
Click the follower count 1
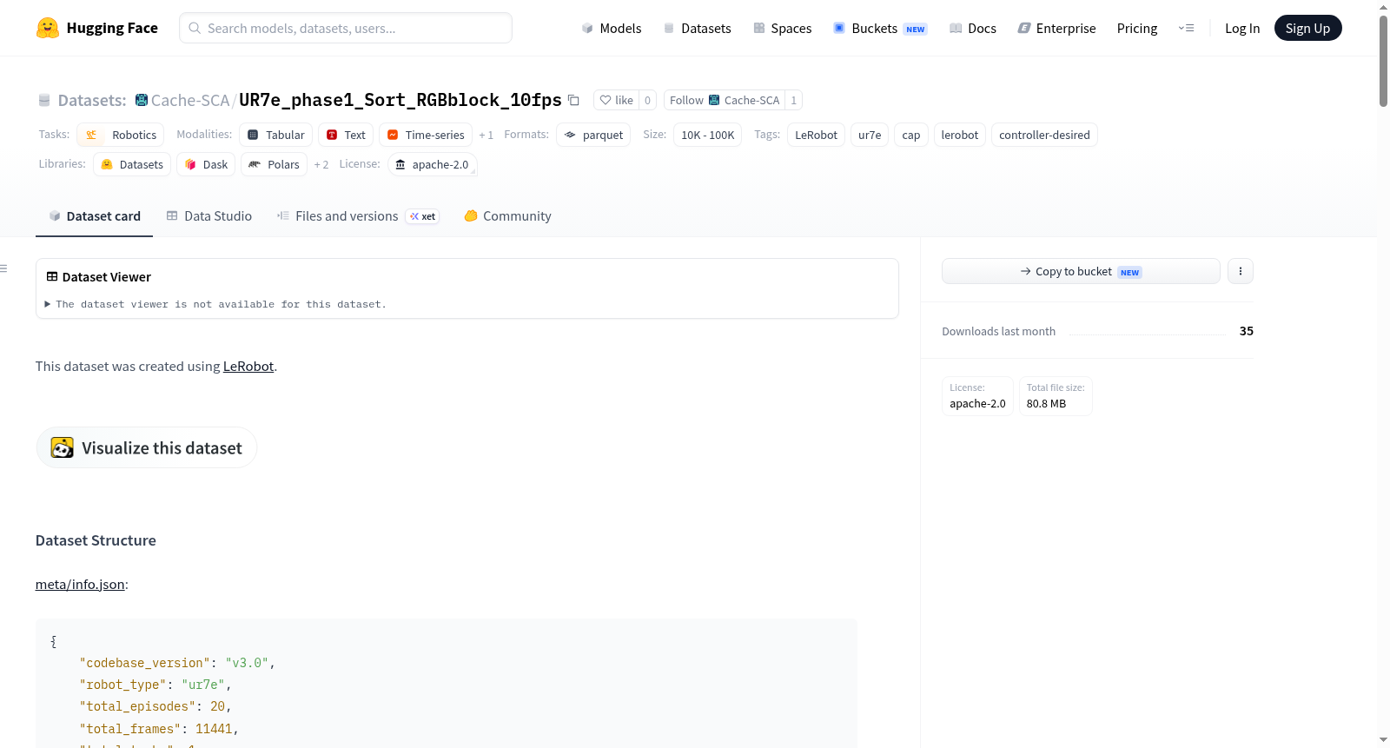coord(793,100)
